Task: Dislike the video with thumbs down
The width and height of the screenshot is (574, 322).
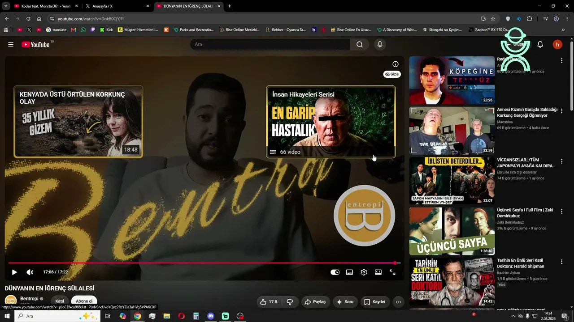Action: coord(290,302)
